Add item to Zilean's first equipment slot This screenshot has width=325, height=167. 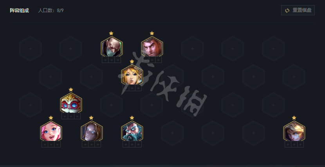pos(126,144)
